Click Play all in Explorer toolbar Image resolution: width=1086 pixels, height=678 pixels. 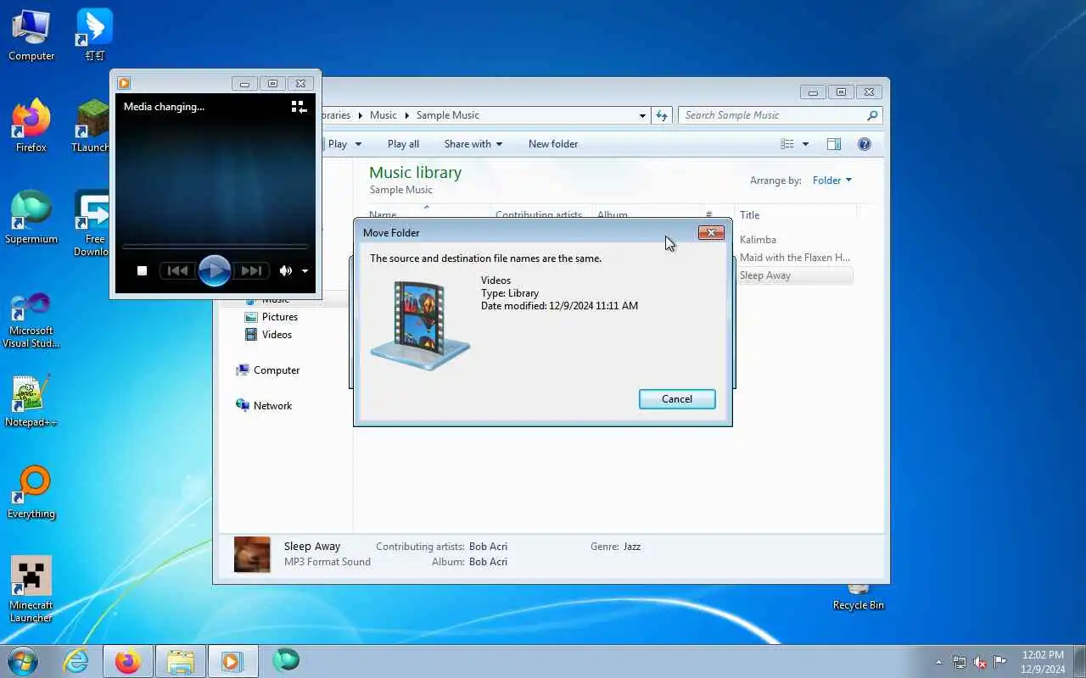(x=403, y=144)
